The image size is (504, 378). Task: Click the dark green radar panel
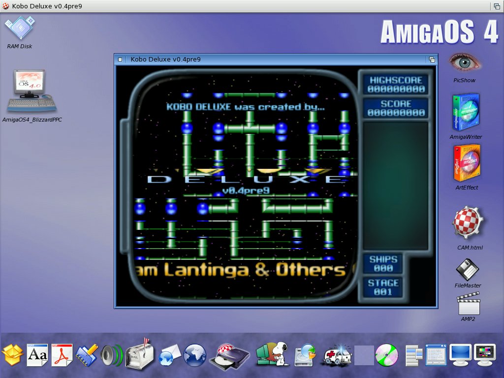pos(396,186)
